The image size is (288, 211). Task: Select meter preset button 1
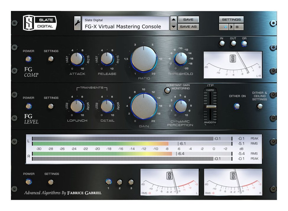tap(109, 182)
